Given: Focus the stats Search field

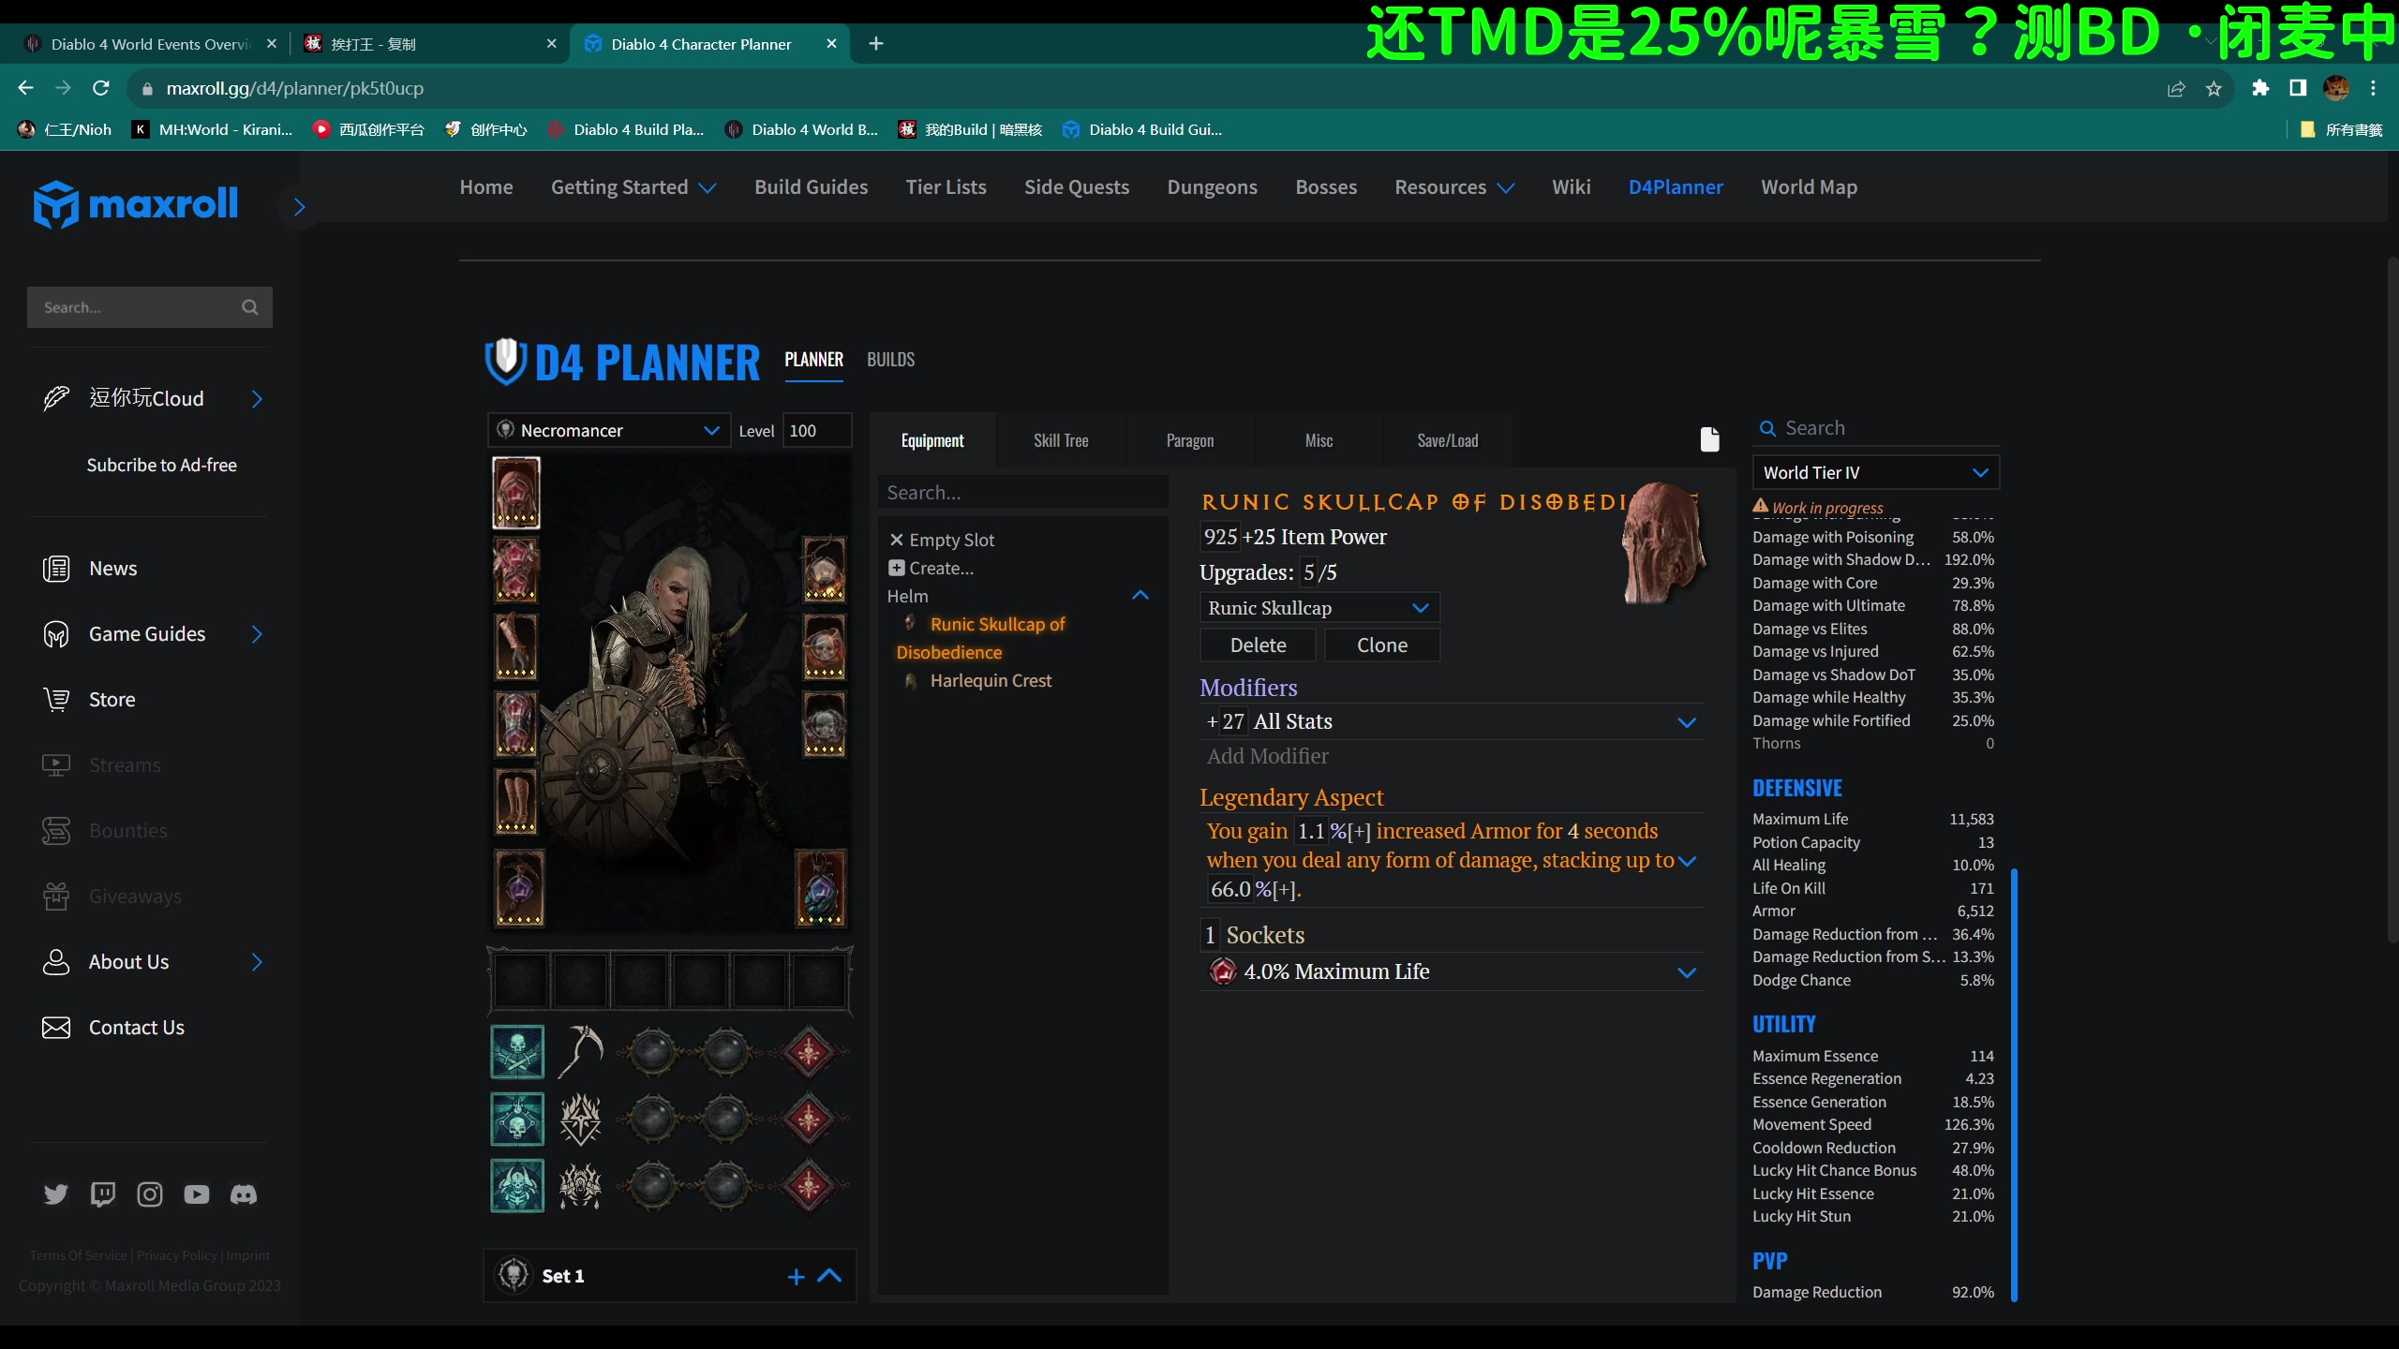Looking at the screenshot, I should 1876,428.
